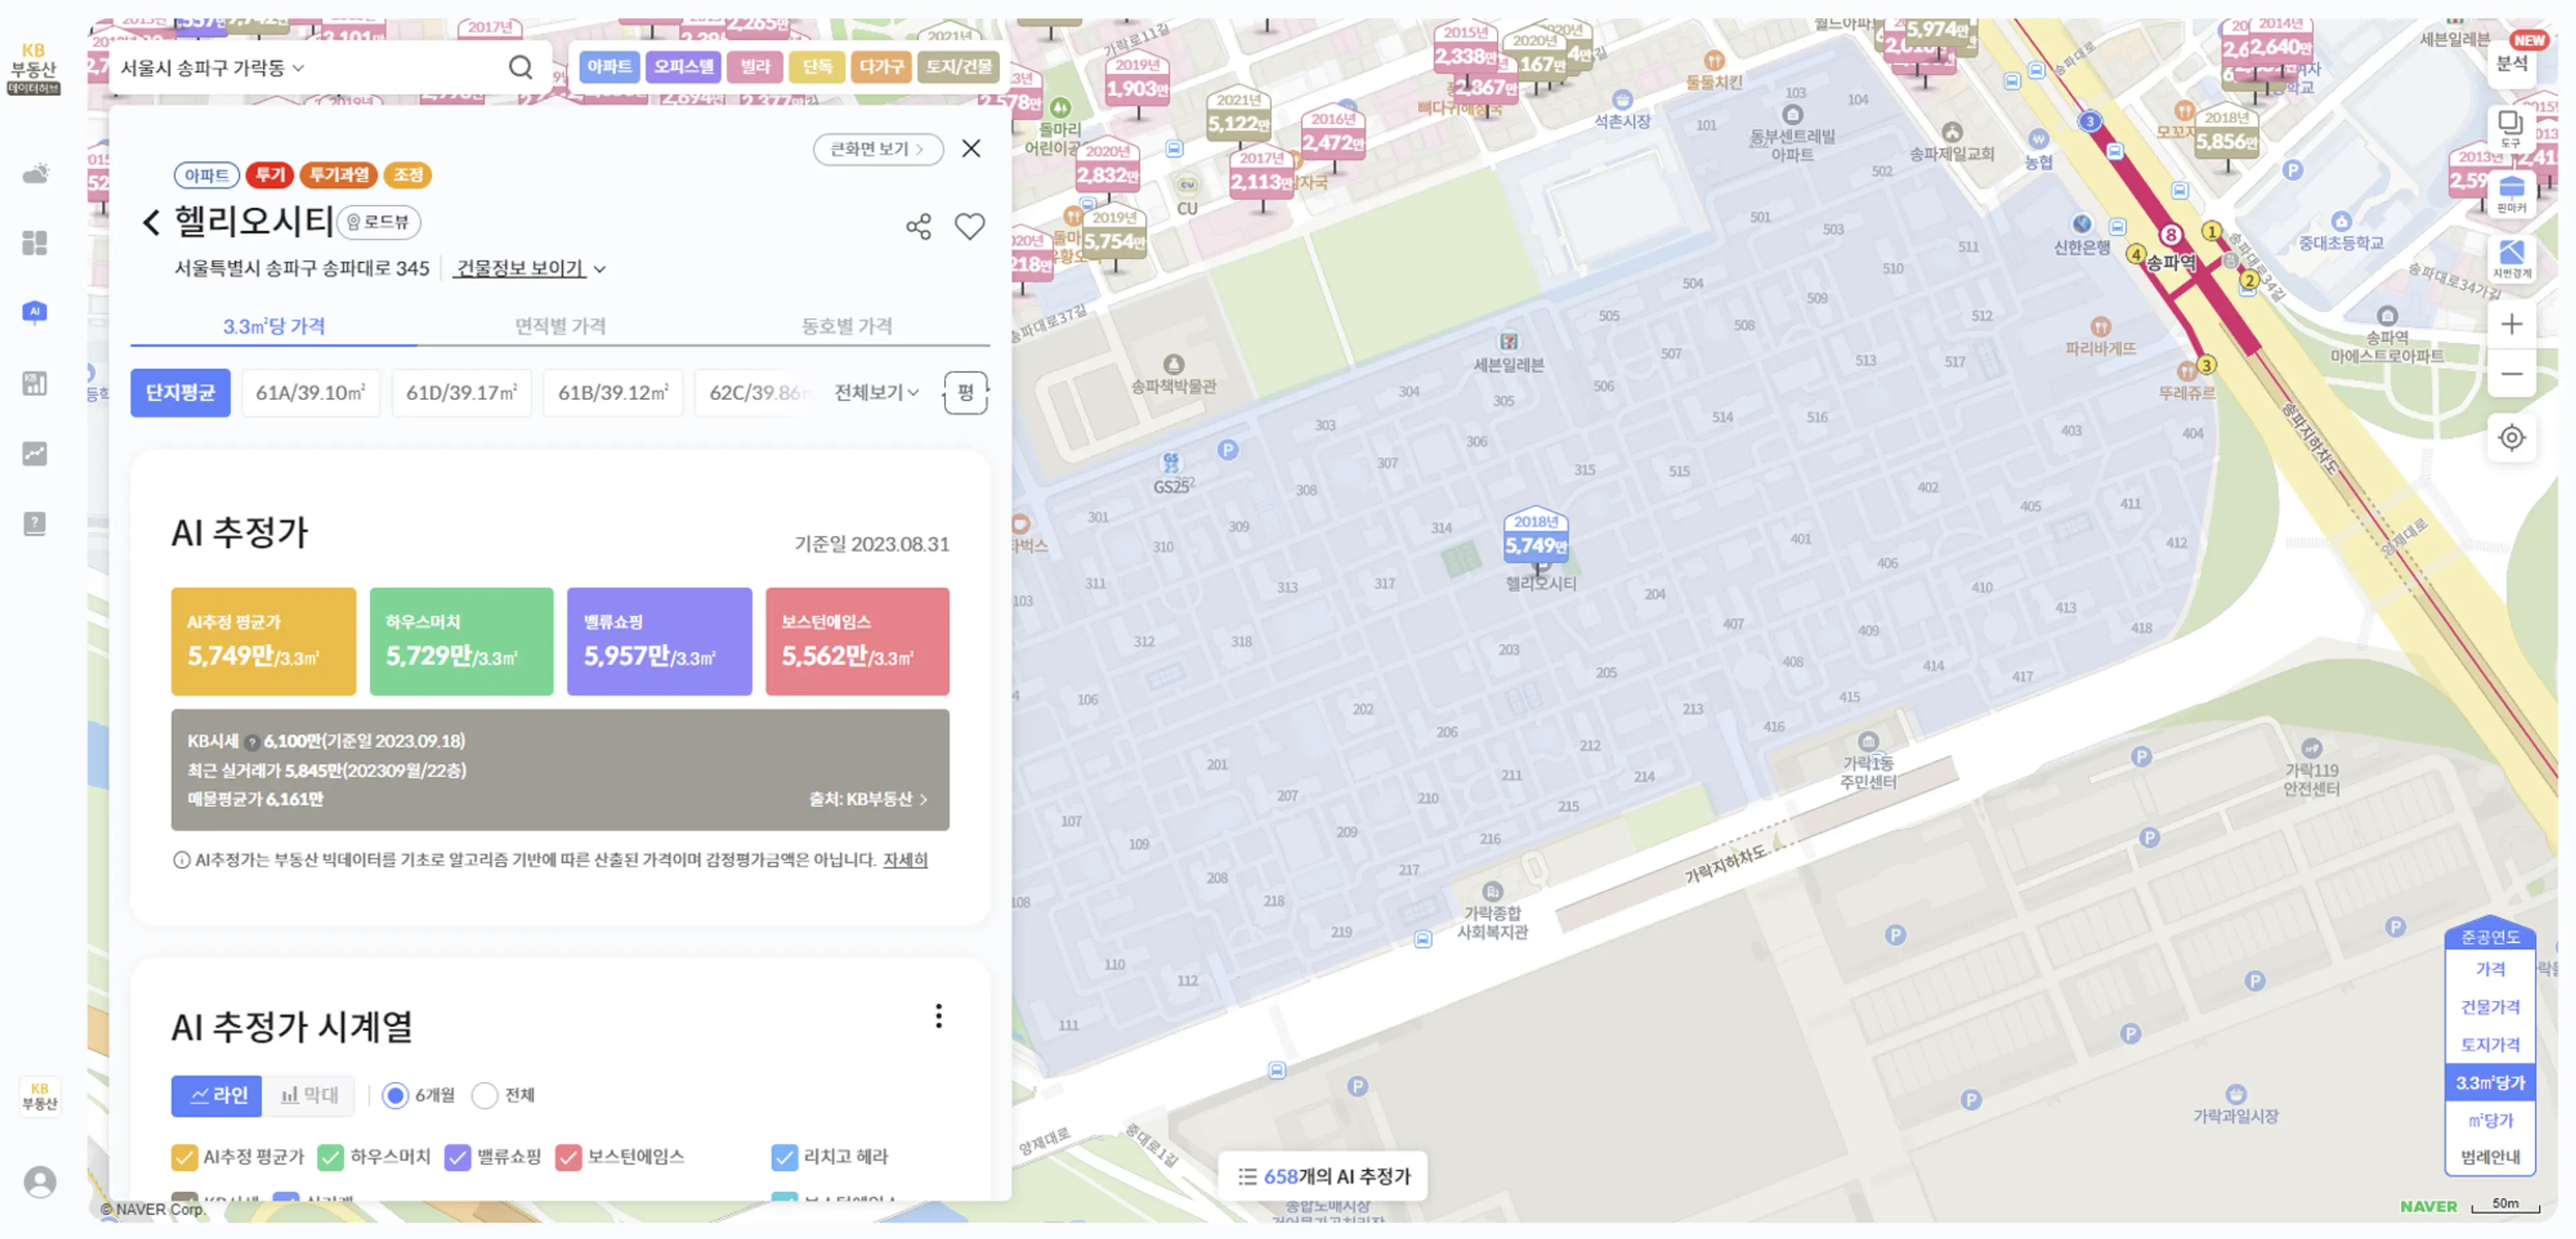The width and height of the screenshot is (2576, 1239).
Task: Open the 전체보기 area type dropdown
Action: [877, 392]
